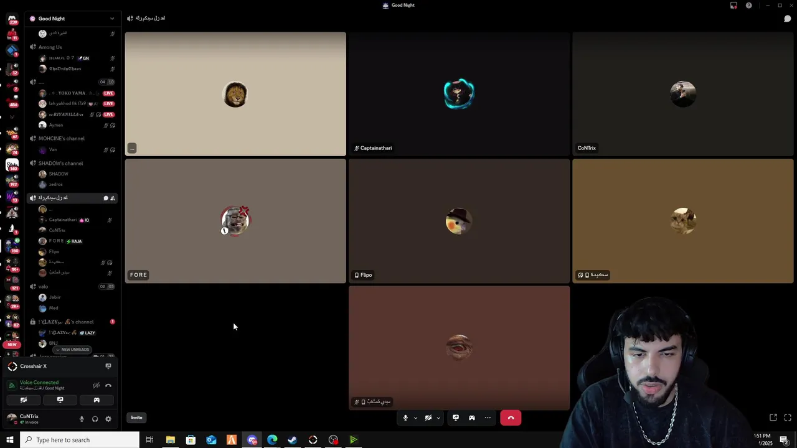
Task: Open File Explorer from the taskbar
Action: pyautogui.click(x=170, y=440)
